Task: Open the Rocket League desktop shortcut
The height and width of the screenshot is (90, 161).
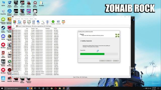Action: tap(10, 4)
